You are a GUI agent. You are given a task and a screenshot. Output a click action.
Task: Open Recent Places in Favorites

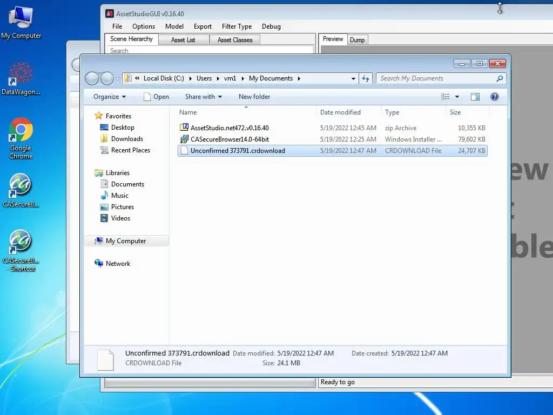pos(131,150)
